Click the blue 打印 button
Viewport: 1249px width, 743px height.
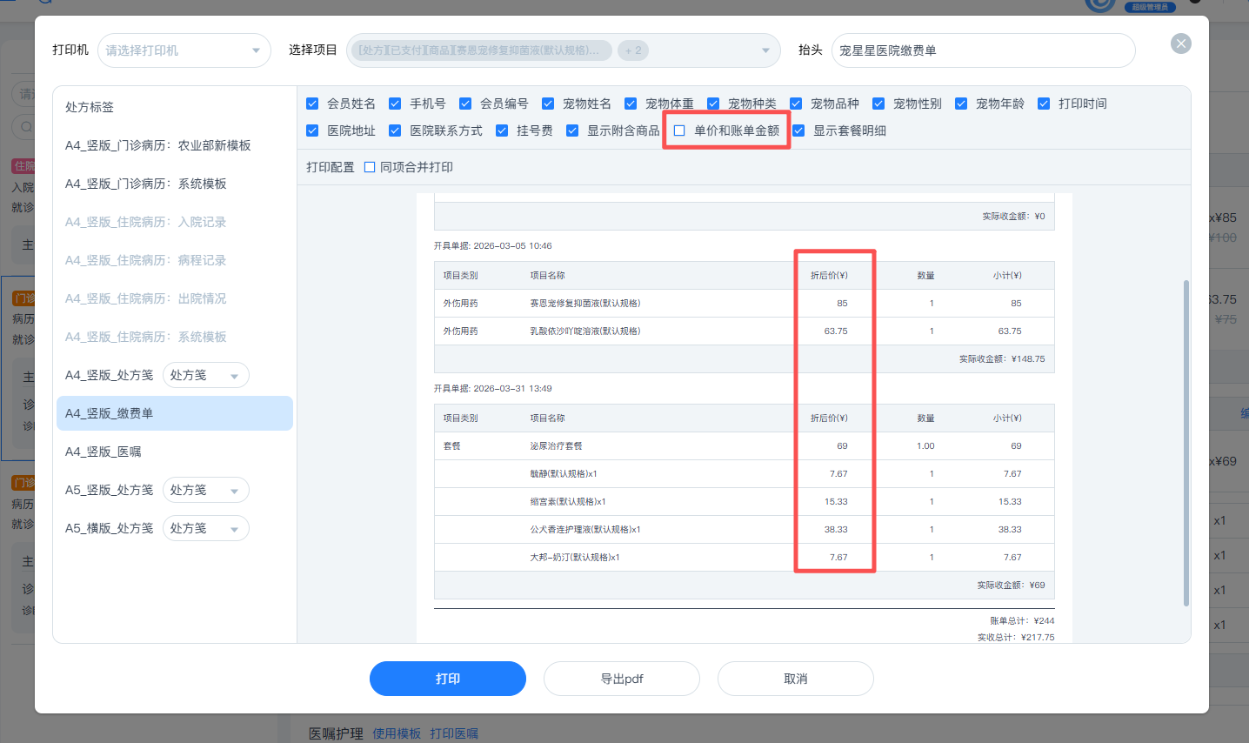point(447,679)
